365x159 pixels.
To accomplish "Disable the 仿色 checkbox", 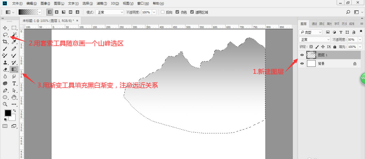I will tap(178, 12).
